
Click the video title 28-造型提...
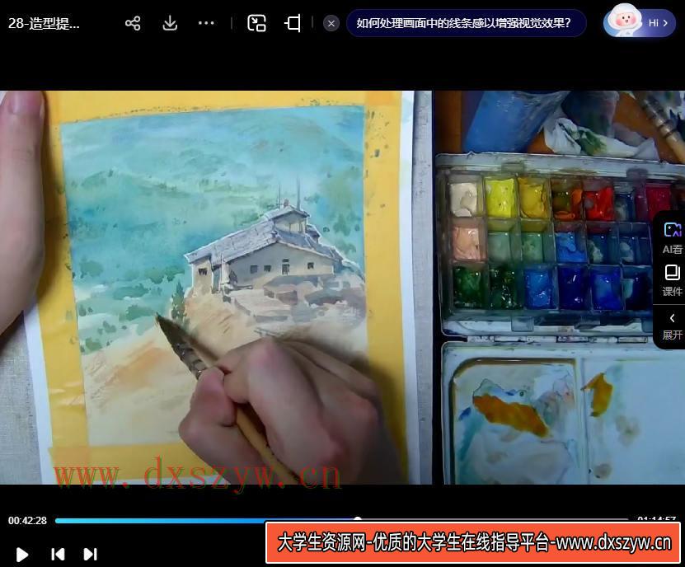tap(44, 23)
